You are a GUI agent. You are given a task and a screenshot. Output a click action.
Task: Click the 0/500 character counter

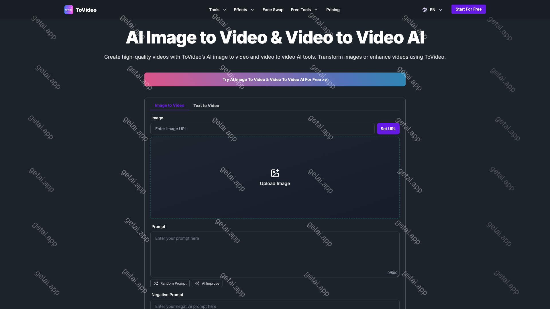(x=392, y=273)
